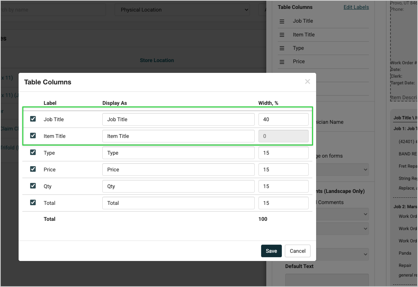Viewport: 418px width, 287px height.
Task: Uncheck the Job Title checkbox
Action: coord(33,119)
